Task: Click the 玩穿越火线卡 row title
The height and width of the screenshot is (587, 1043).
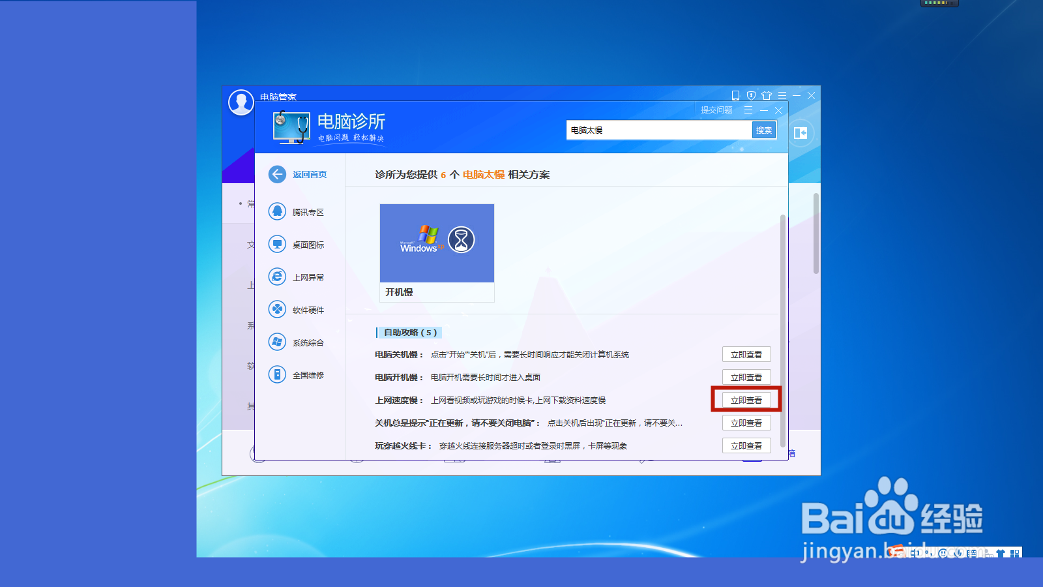Action: [403, 446]
